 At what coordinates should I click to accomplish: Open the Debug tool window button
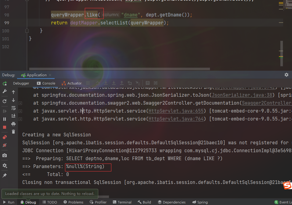pyautogui.click(x=28, y=202)
